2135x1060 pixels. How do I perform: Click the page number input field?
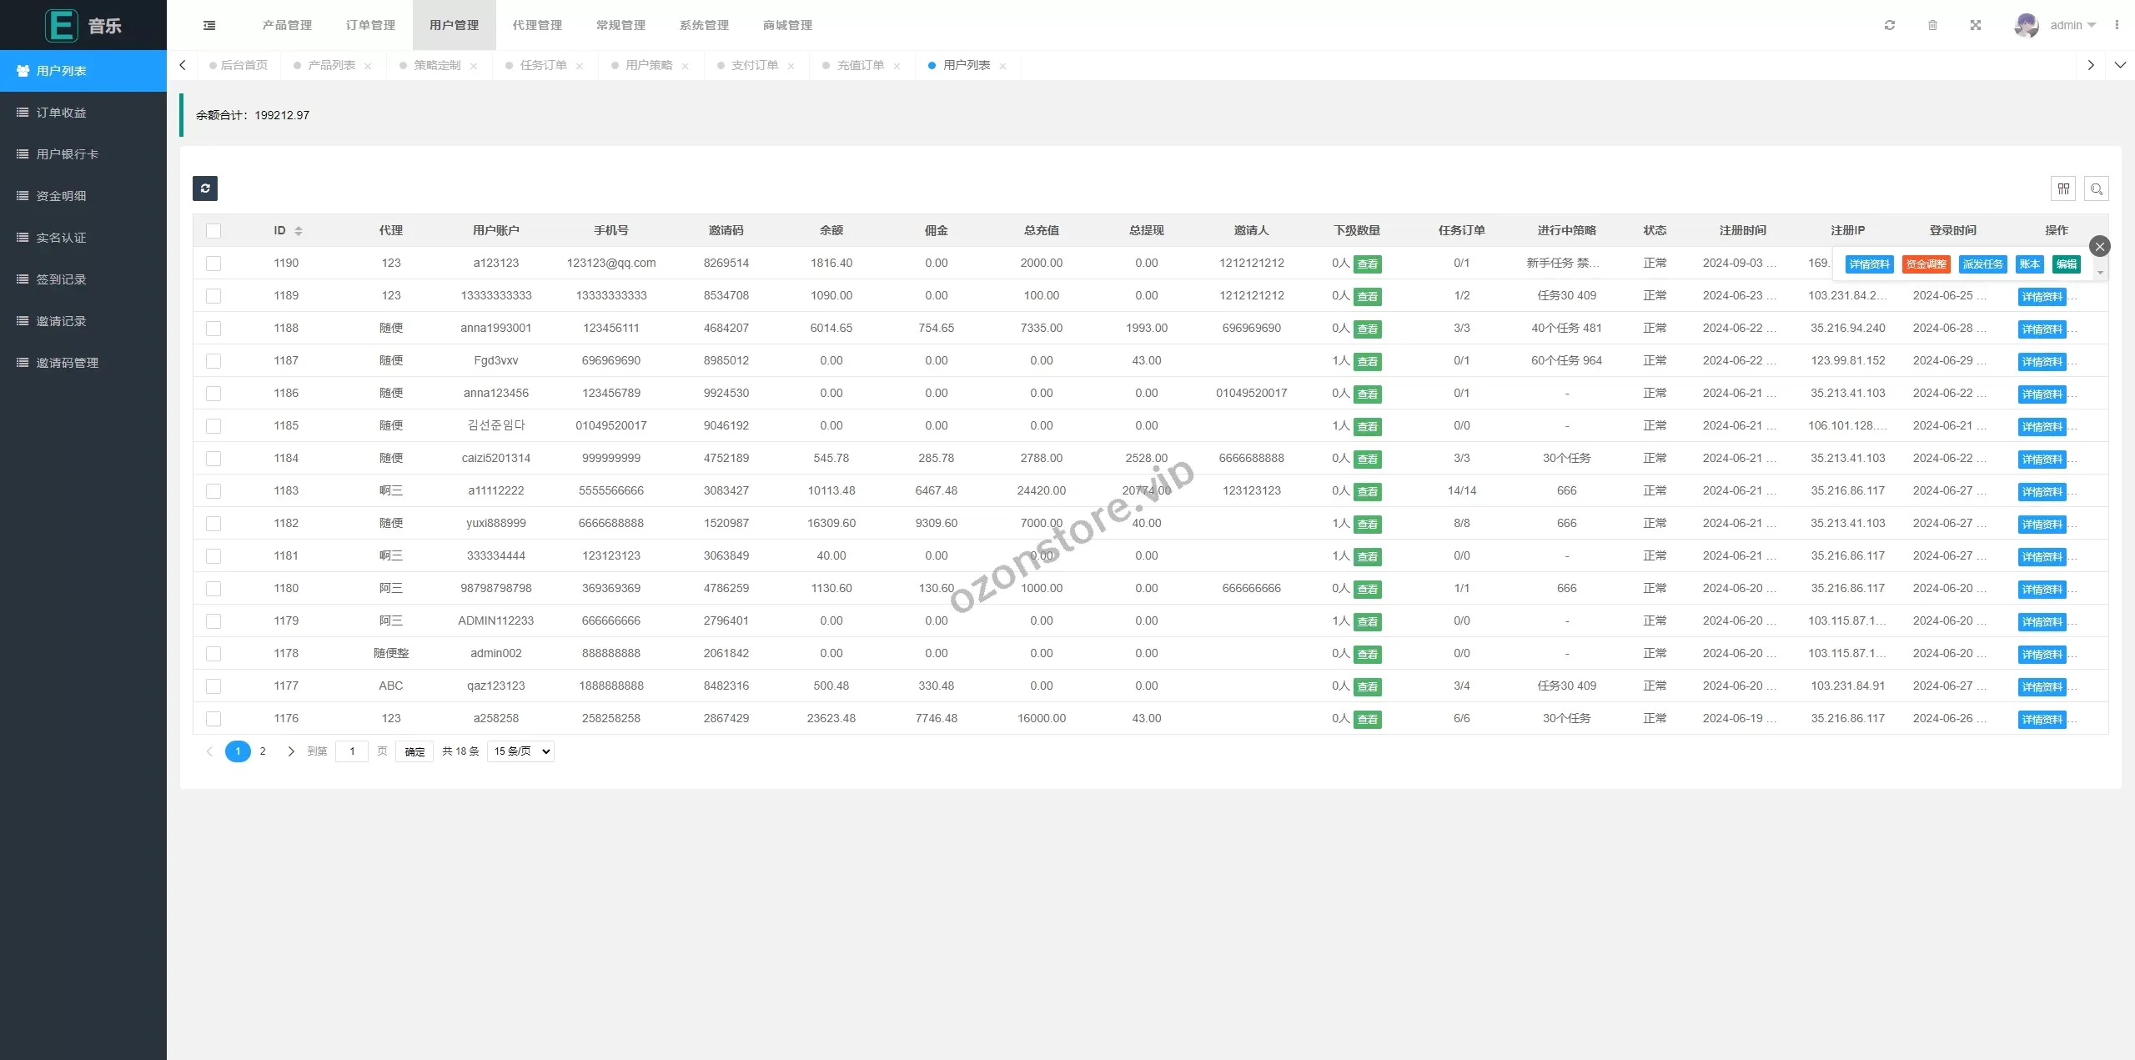click(352, 751)
